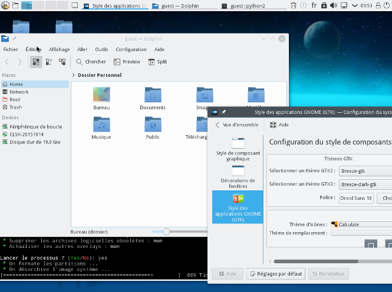The width and height of the screenshot is (392, 292).
Task: Select Disque dur de 19.0 Gio device
Action: [x=35, y=142]
